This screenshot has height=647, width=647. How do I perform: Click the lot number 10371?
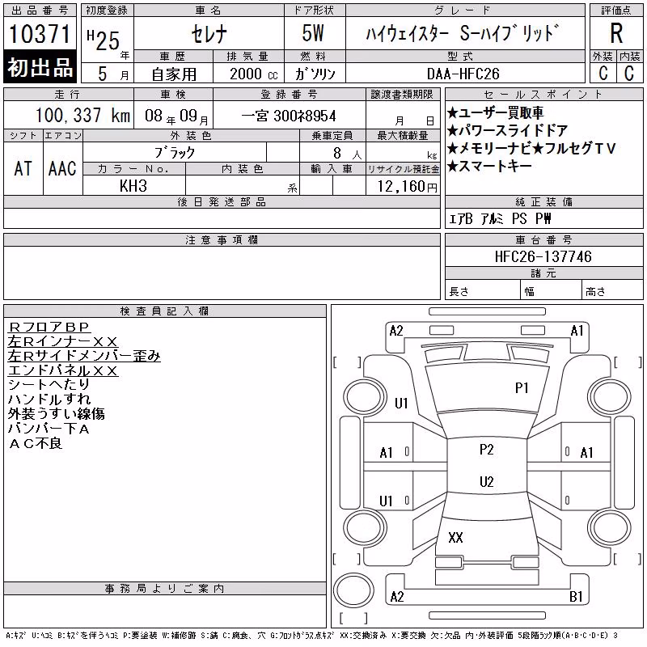click(x=40, y=33)
